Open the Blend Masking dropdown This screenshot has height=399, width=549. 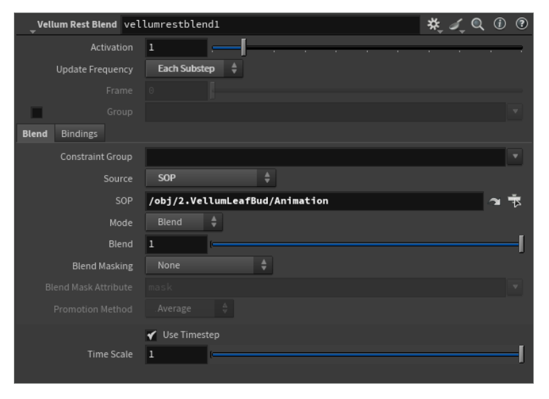pos(209,265)
